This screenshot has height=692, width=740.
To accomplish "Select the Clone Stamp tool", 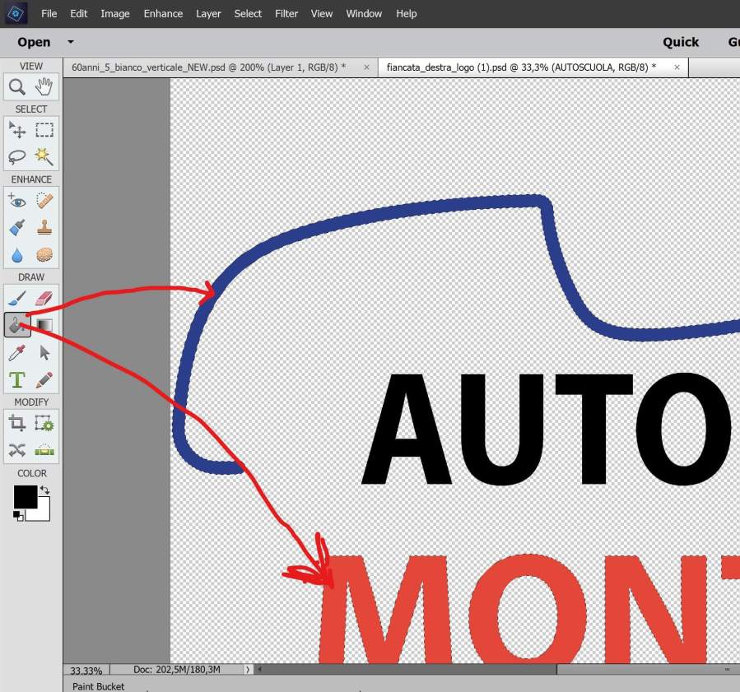I will pyautogui.click(x=44, y=228).
